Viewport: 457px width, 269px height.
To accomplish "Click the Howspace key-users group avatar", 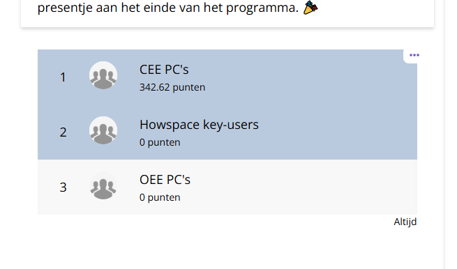I will coord(103,130).
